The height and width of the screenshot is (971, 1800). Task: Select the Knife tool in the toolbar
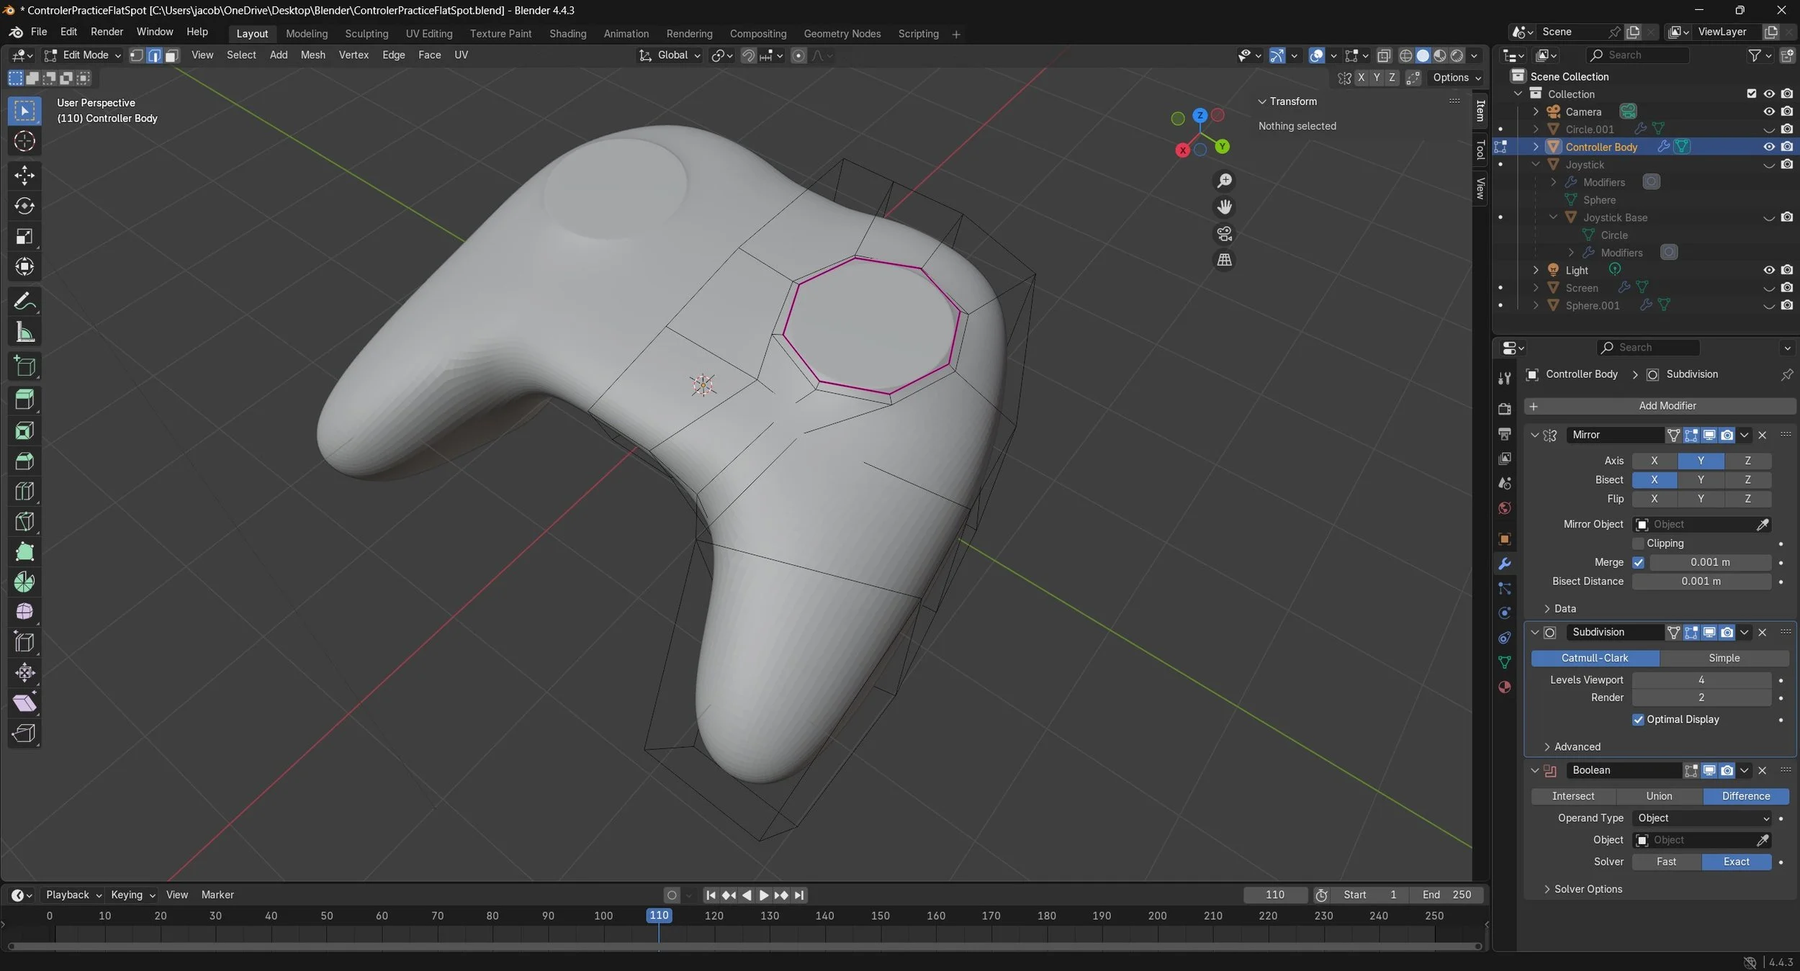(24, 521)
